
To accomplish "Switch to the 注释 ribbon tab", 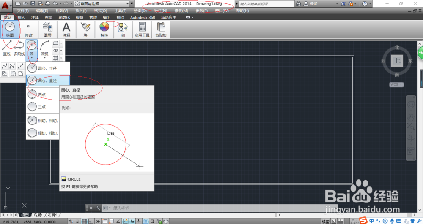I will tap(35, 17).
